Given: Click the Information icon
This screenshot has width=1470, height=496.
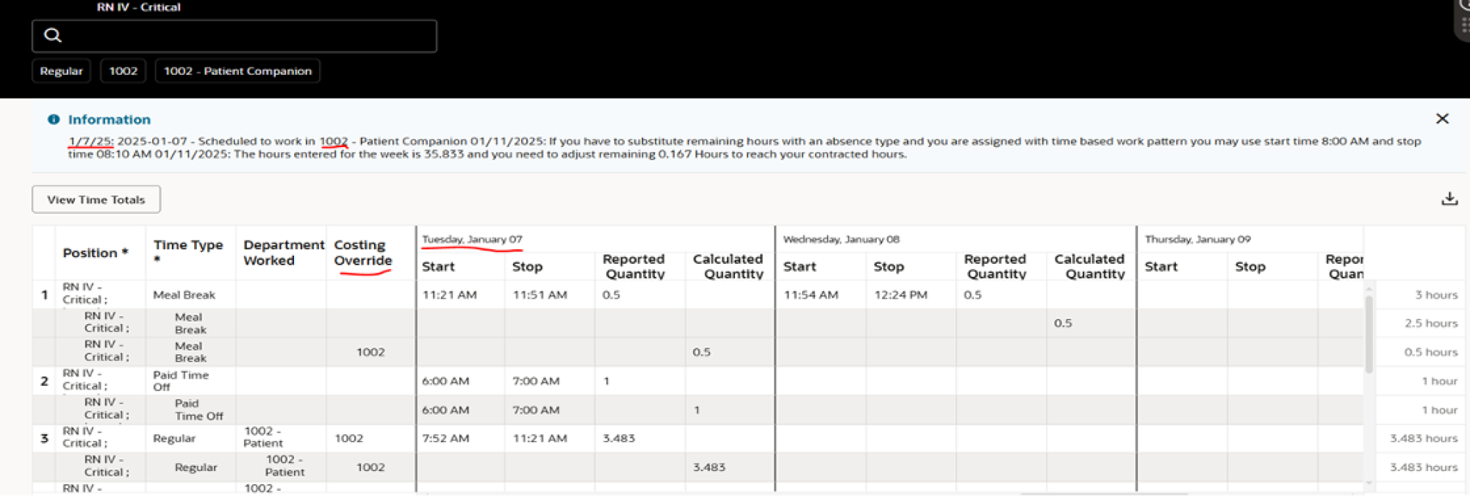Looking at the screenshot, I should (x=54, y=119).
